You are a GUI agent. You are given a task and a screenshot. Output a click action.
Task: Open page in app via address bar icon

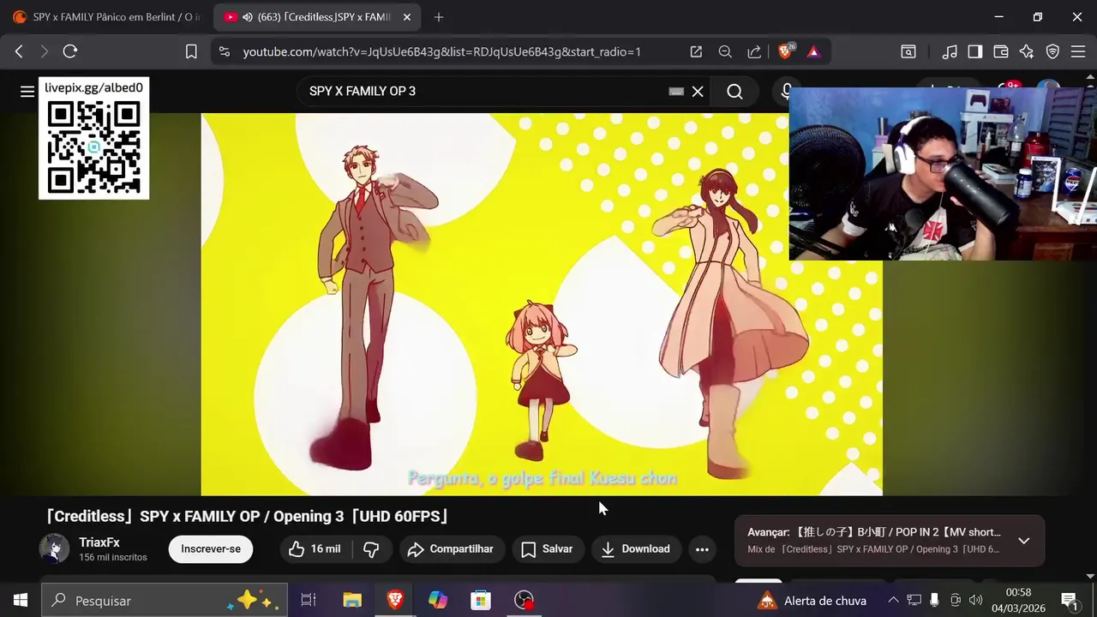coord(696,51)
